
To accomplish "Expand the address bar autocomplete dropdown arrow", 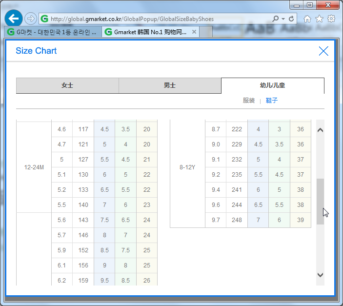I will point(283,19).
